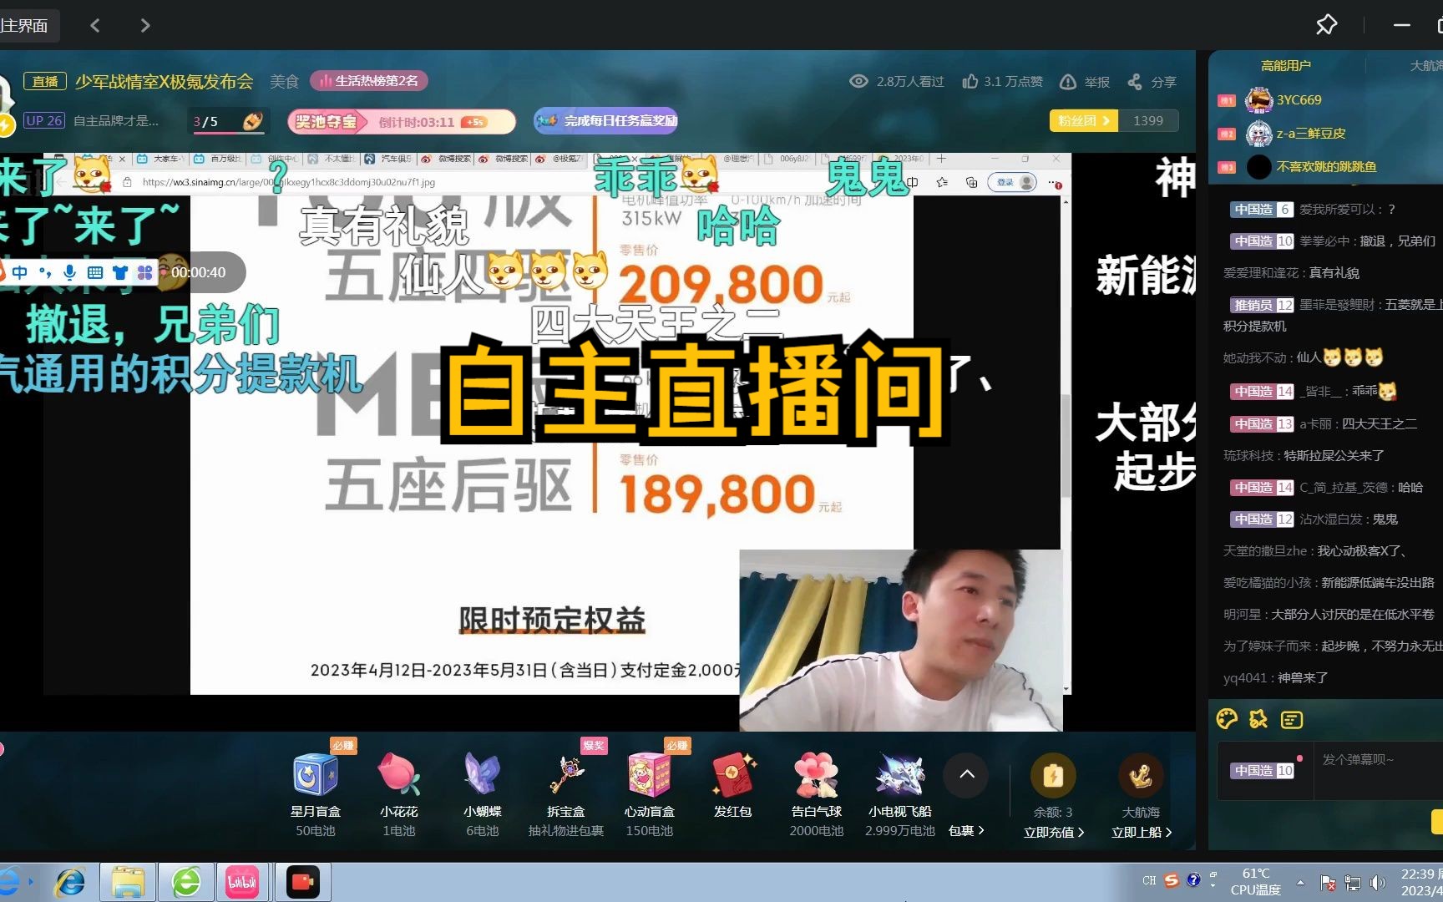Click the UP 26 level badge
The height and width of the screenshot is (902, 1443).
44,121
